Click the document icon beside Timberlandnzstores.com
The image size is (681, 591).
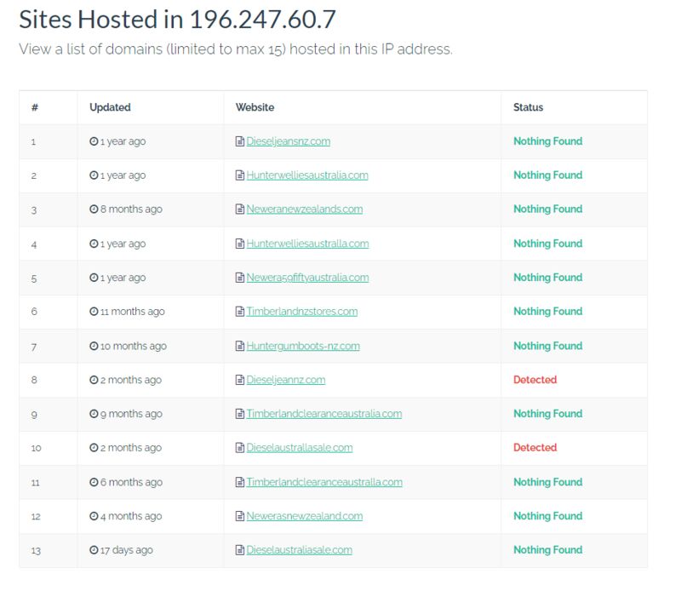(x=240, y=311)
